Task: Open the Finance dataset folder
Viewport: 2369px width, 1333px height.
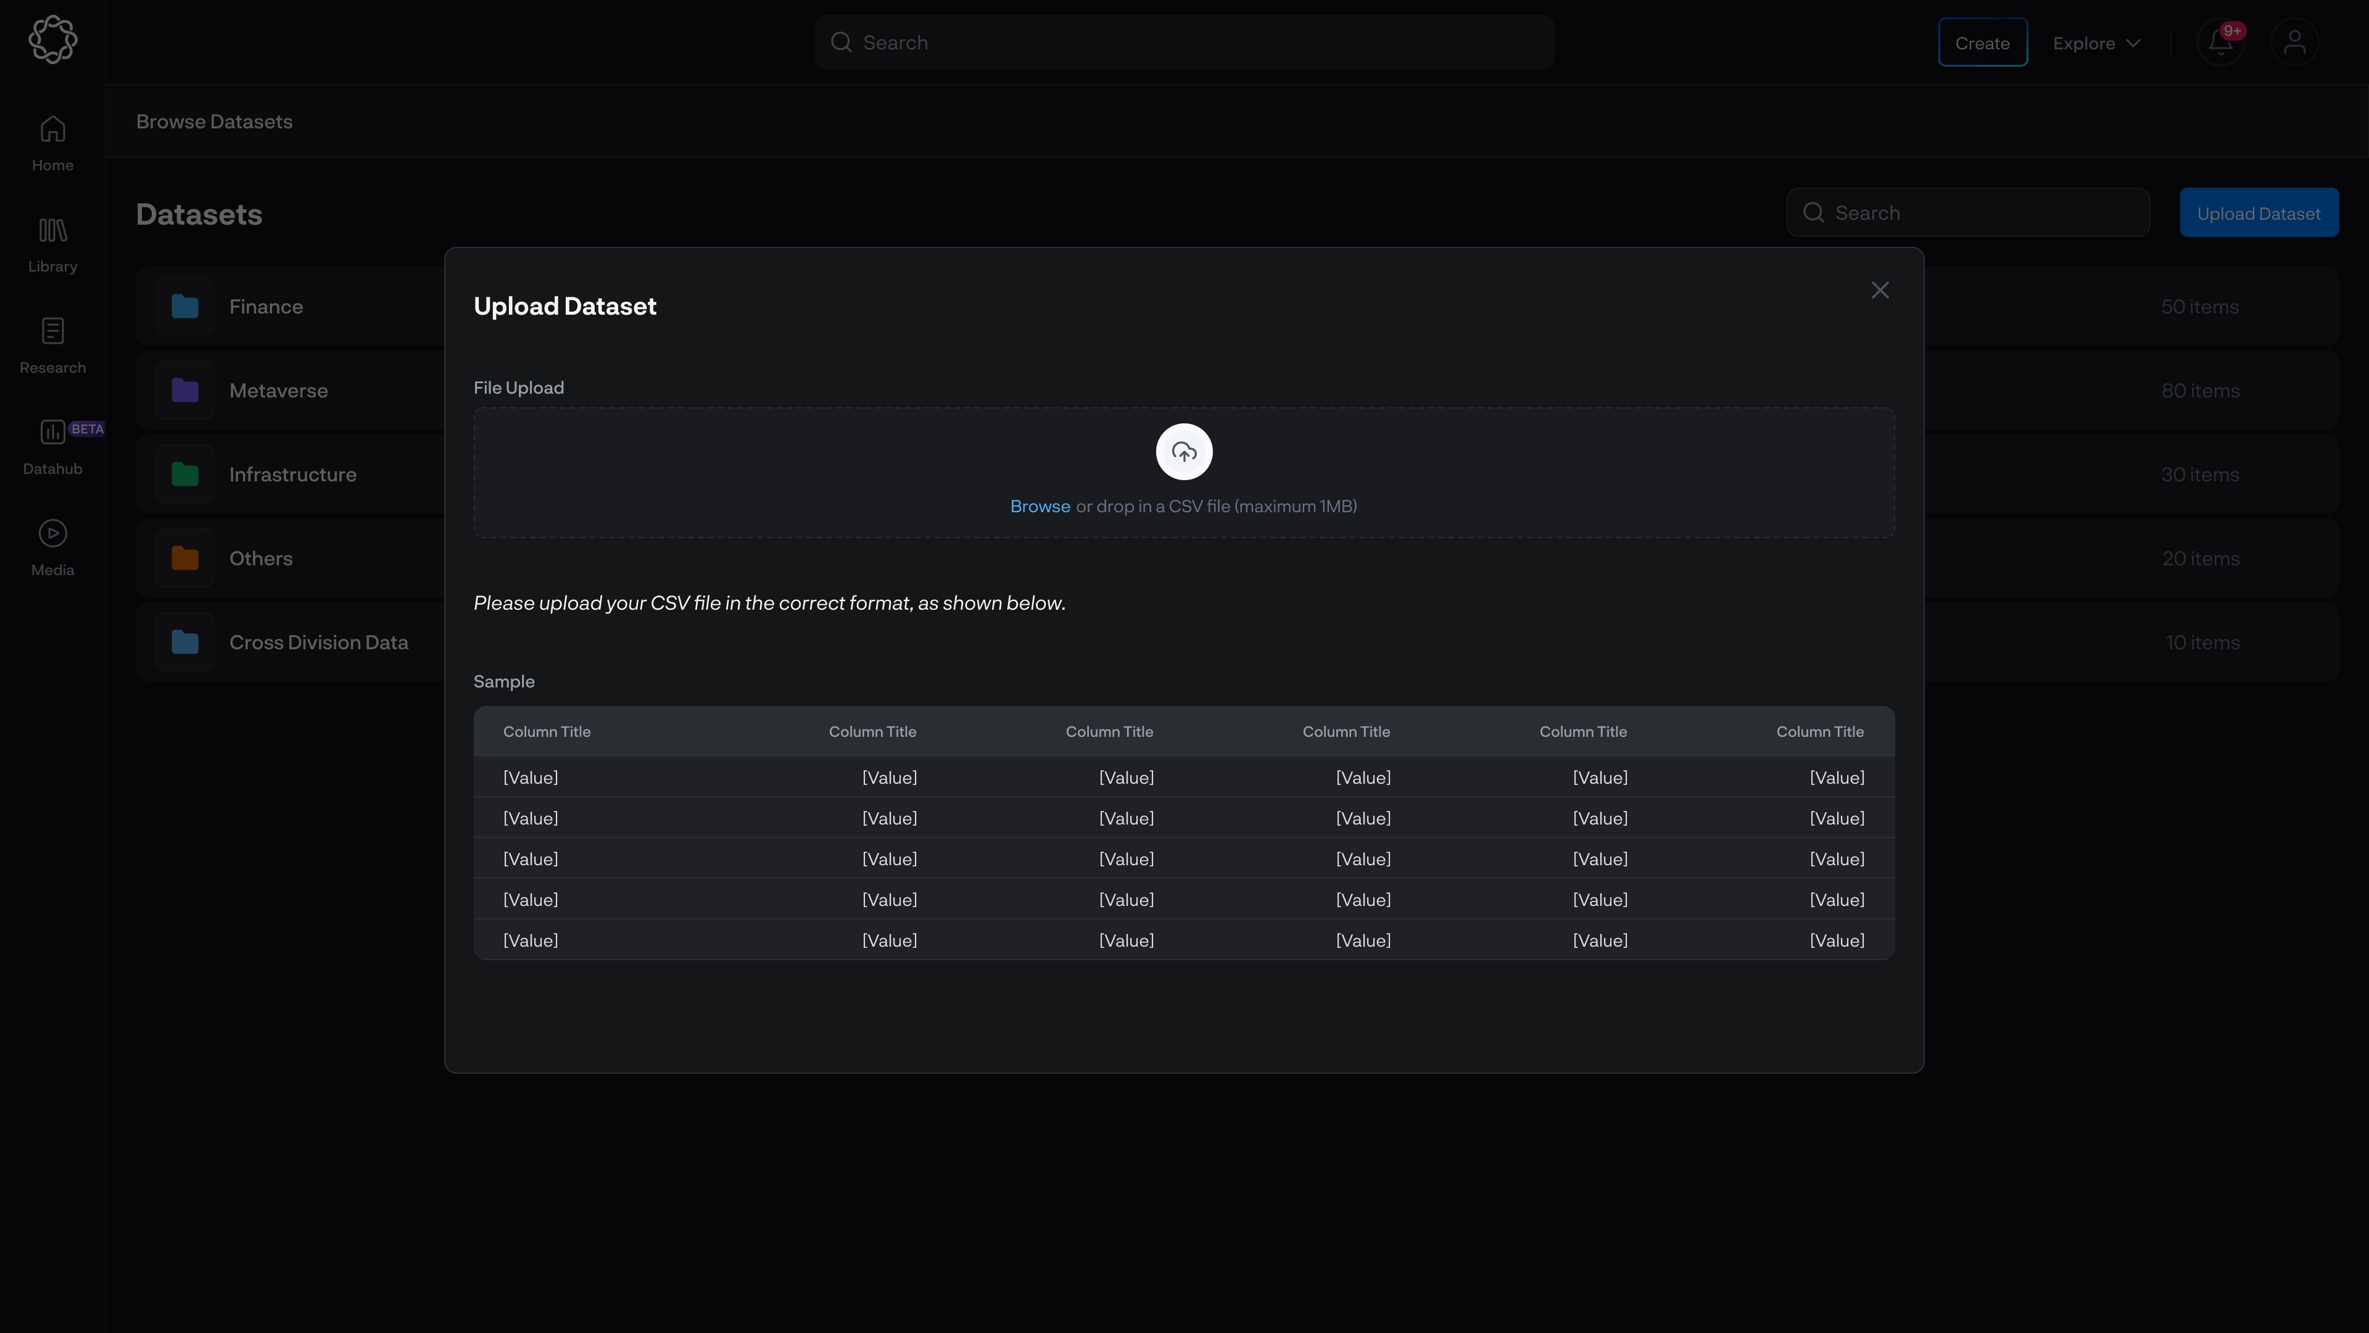Action: click(266, 307)
